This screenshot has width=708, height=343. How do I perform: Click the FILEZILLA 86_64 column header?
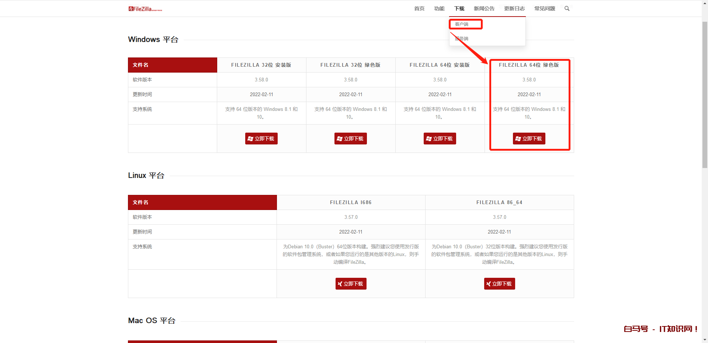point(500,202)
